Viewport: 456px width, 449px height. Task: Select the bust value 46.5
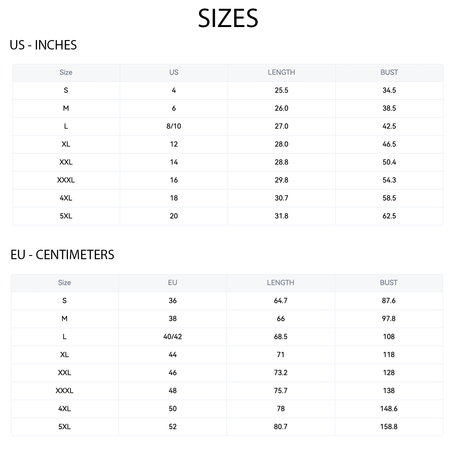(x=389, y=144)
